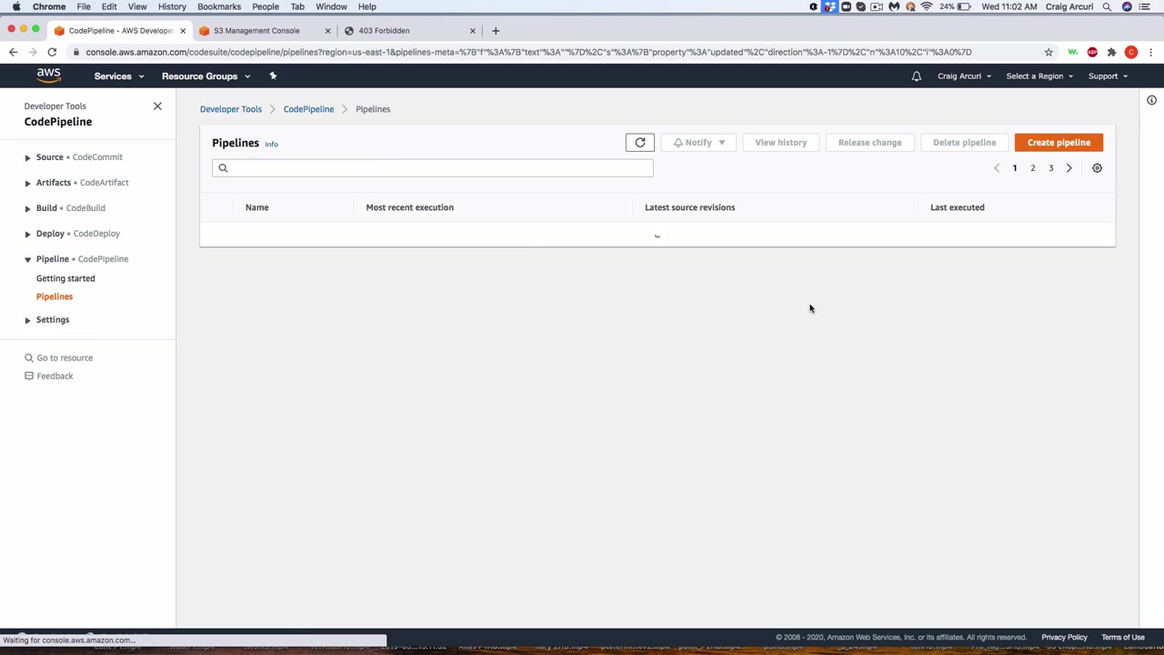Image resolution: width=1164 pixels, height=655 pixels.
Task: Close the 403 Forbidden tab
Action: coord(472,31)
